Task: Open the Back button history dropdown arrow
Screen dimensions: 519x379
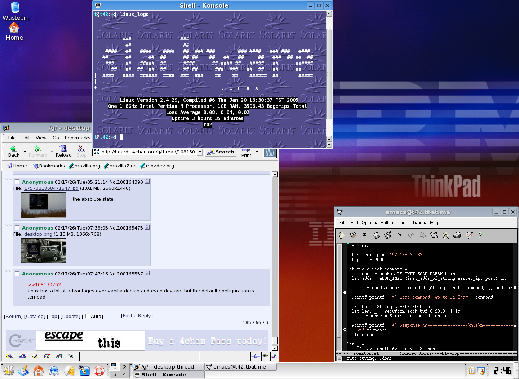Action: 25,152
